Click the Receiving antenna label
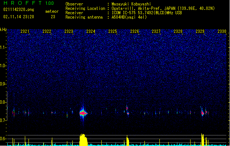This screenshot has height=146, width=230. pyautogui.click(x=84, y=17)
